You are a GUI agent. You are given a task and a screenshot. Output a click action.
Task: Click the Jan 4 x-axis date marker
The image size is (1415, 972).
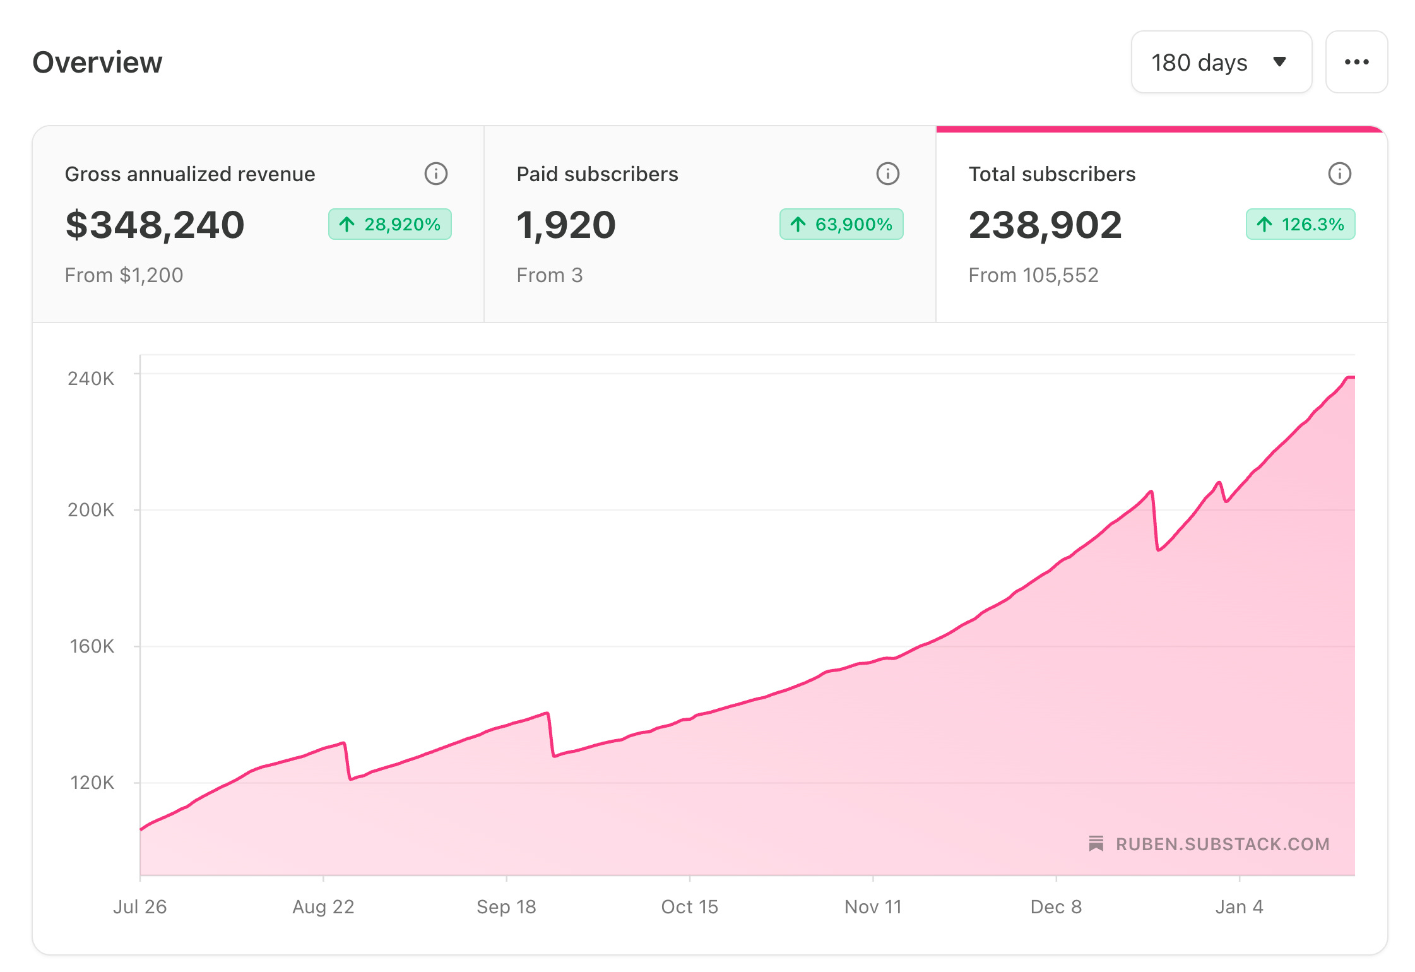1239,906
